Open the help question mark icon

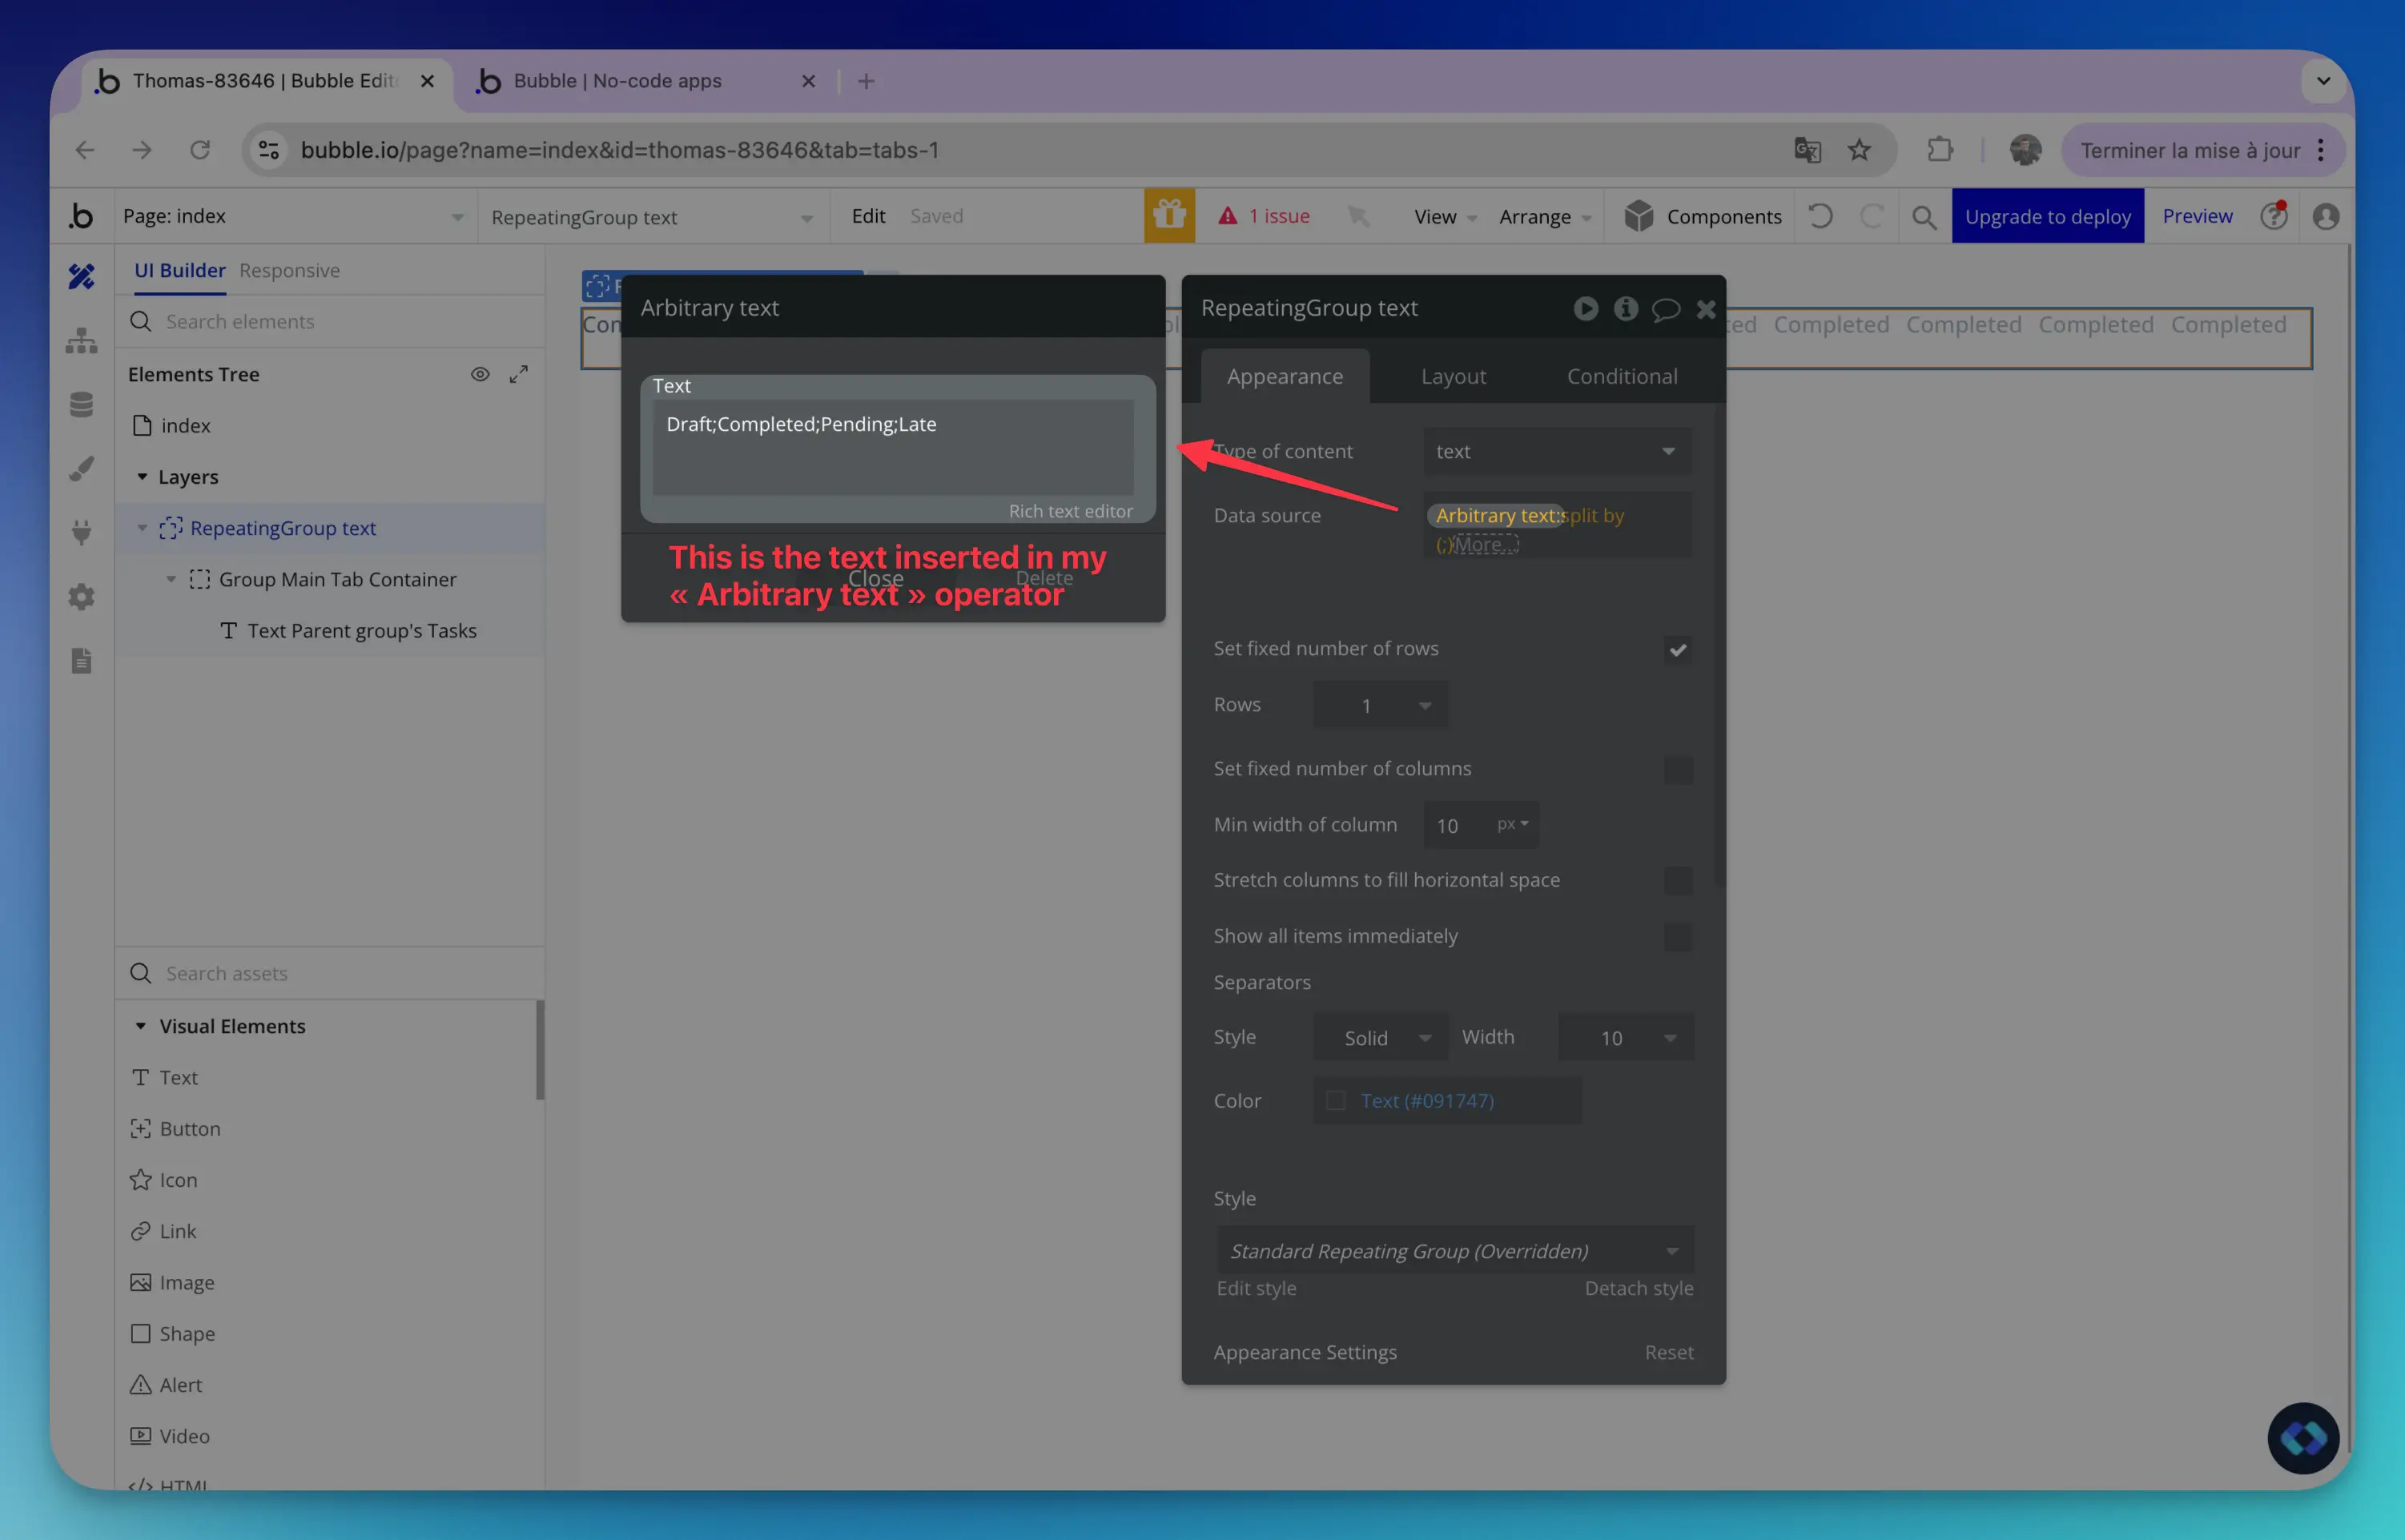[x=2273, y=216]
